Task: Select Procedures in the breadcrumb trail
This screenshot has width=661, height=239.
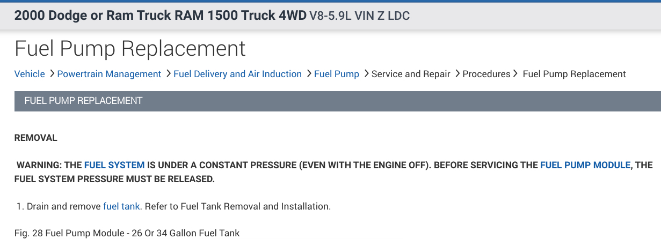Action: point(486,74)
